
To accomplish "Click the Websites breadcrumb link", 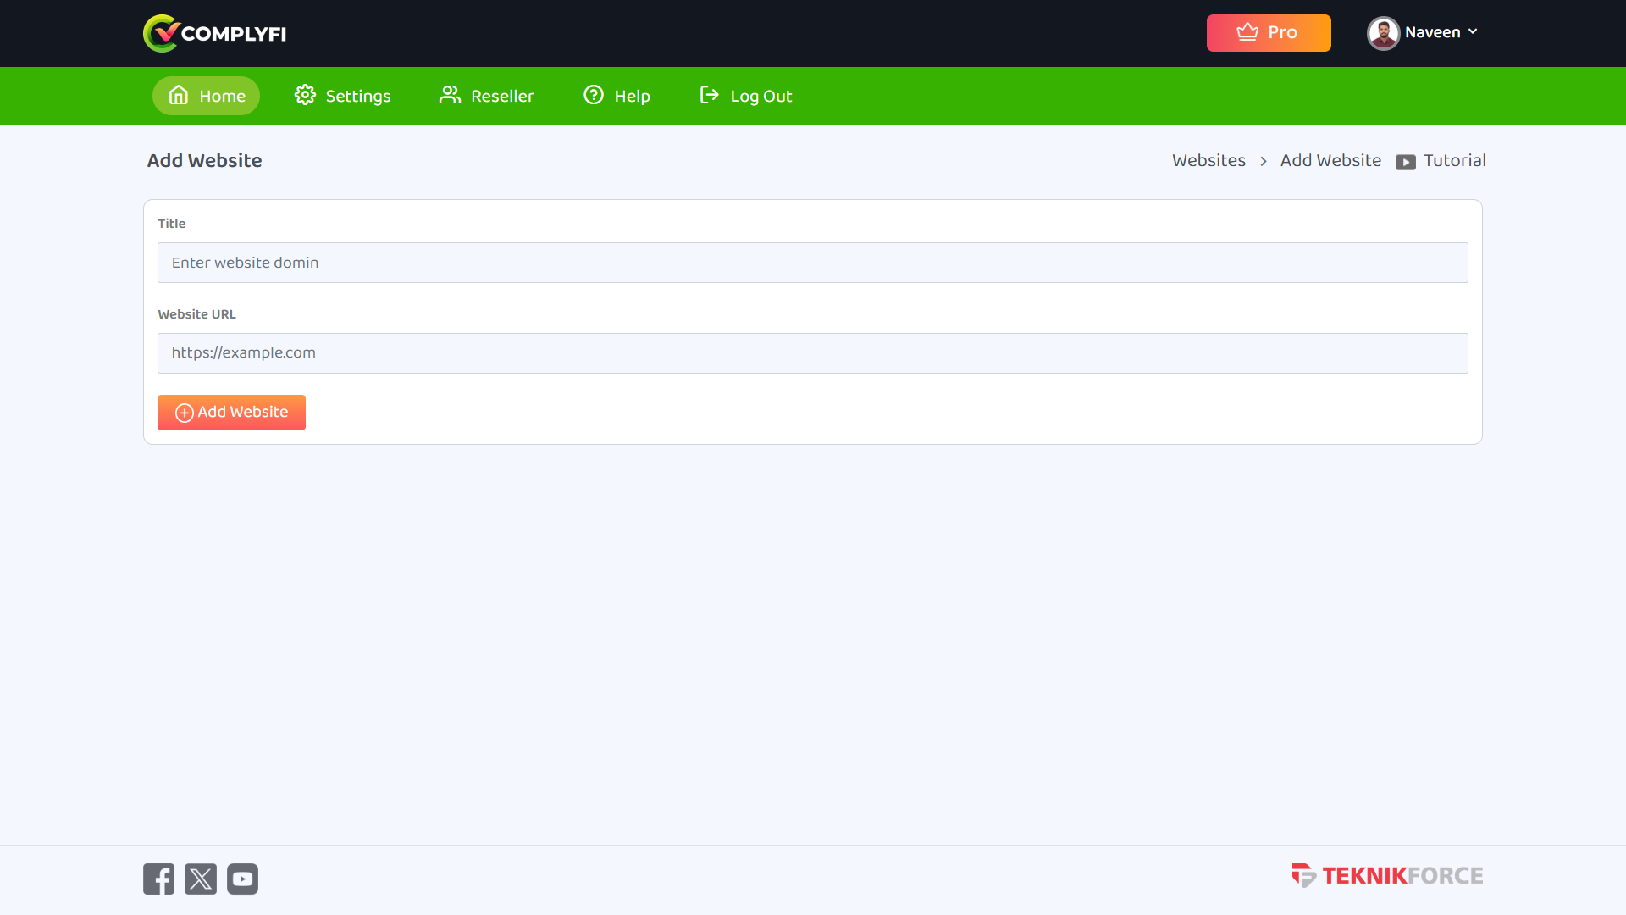I will [x=1208, y=161].
